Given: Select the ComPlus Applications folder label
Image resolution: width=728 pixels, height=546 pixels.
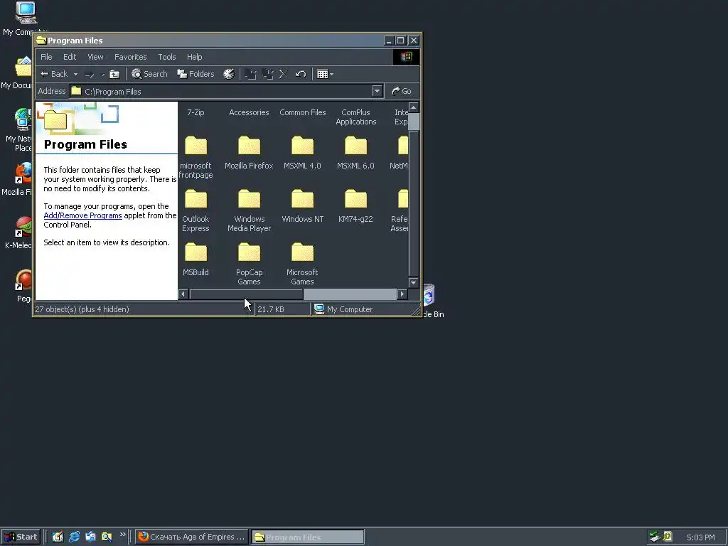Looking at the screenshot, I should coord(355,117).
